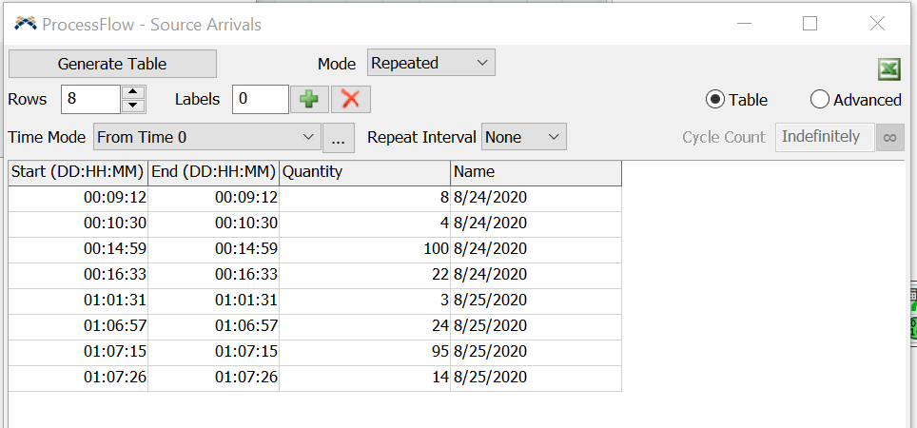Viewport: 917px width, 428px height.
Task: Select the Quantity cell with value 100
Action: [364, 249]
